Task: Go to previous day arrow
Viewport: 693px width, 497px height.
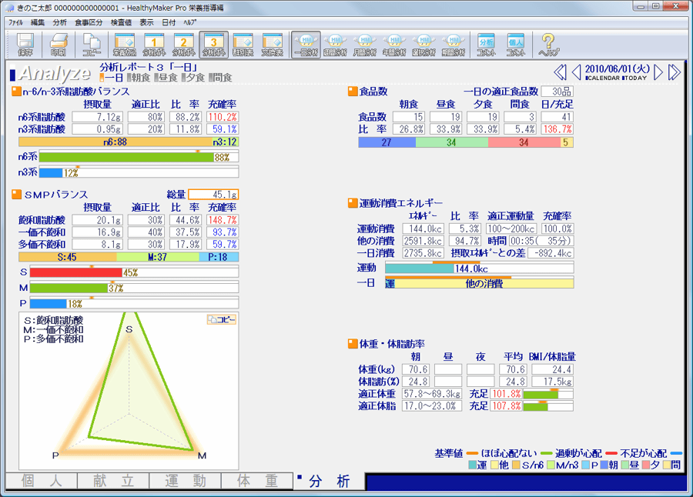Action: (x=576, y=72)
